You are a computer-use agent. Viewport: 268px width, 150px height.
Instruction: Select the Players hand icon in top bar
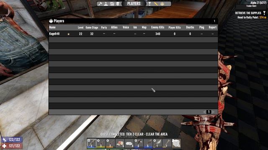162,4
